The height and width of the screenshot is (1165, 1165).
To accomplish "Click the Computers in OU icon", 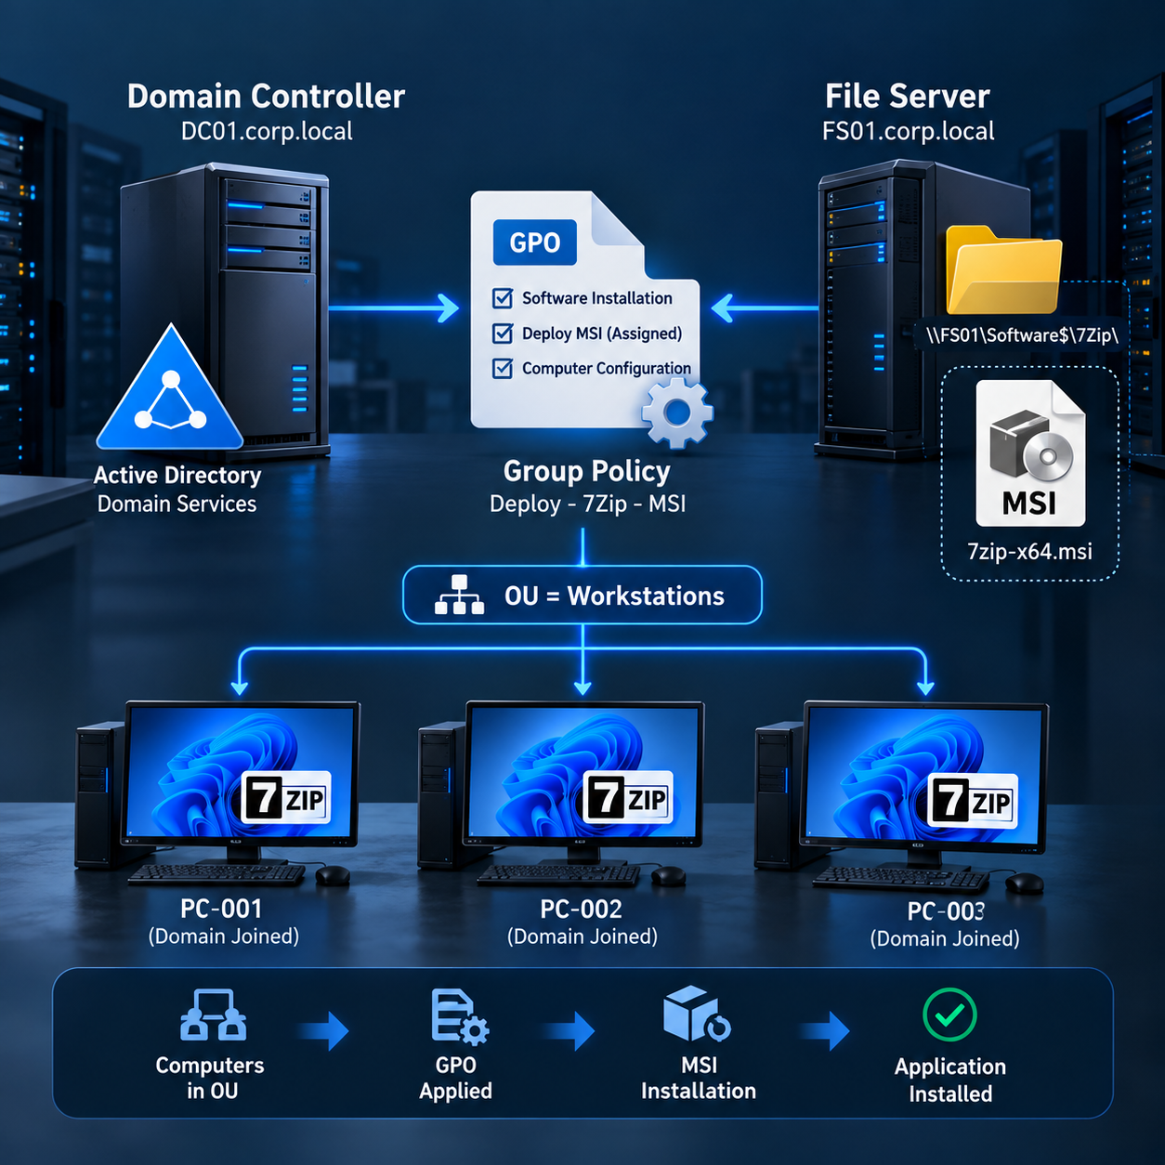I will pos(213,1014).
